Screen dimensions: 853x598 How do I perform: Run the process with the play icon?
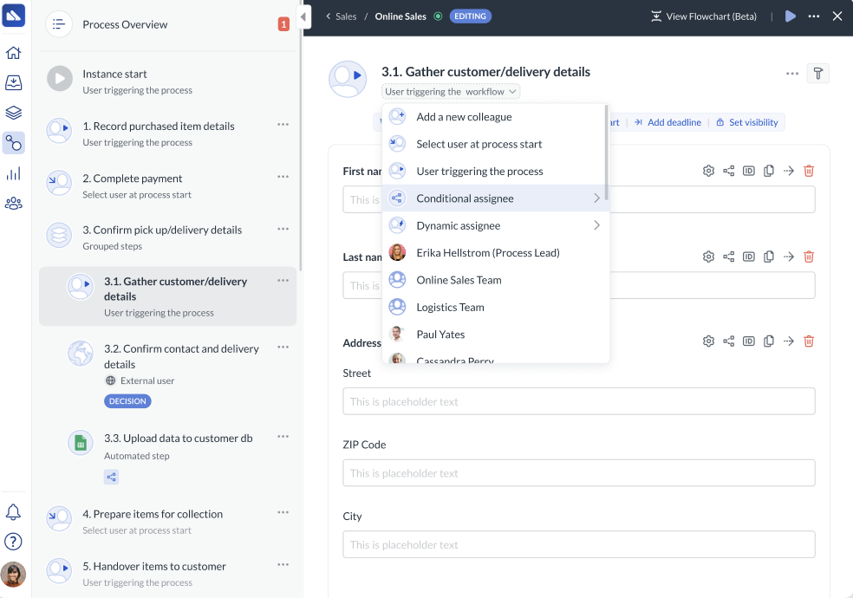coord(791,16)
